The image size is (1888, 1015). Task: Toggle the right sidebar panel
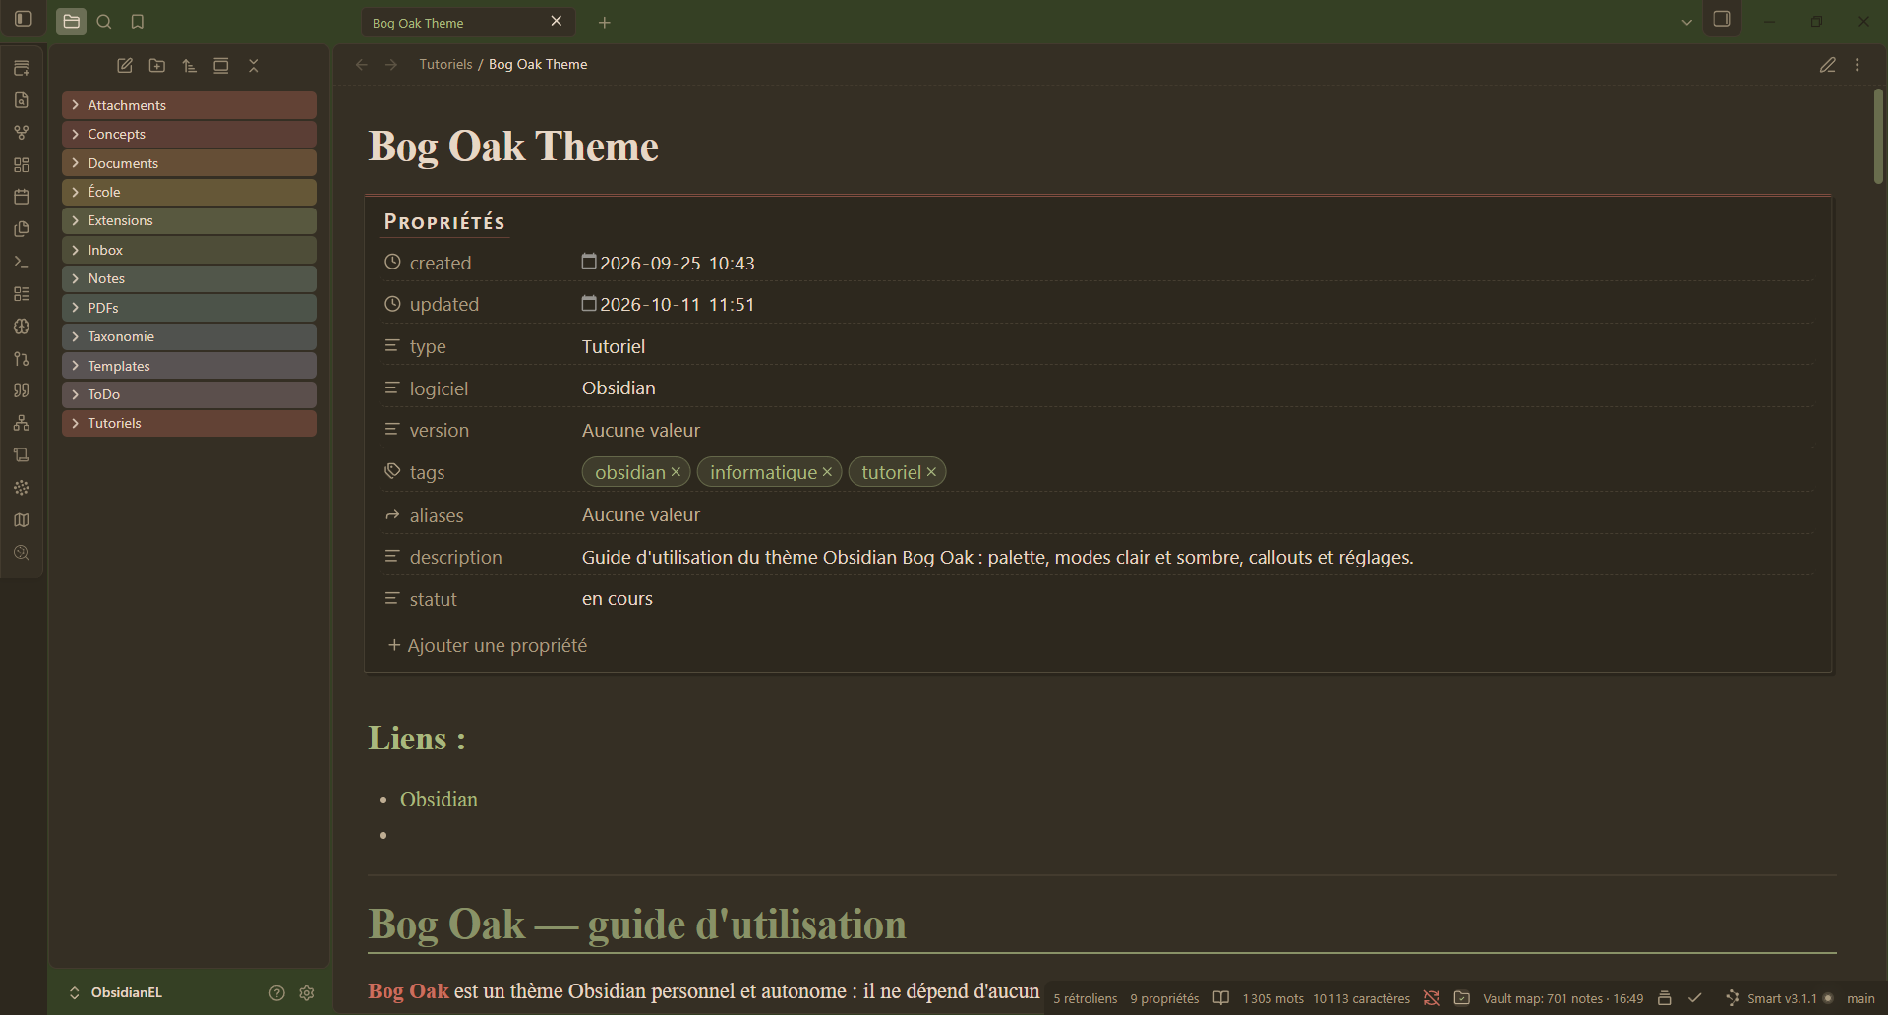point(1722,20)
